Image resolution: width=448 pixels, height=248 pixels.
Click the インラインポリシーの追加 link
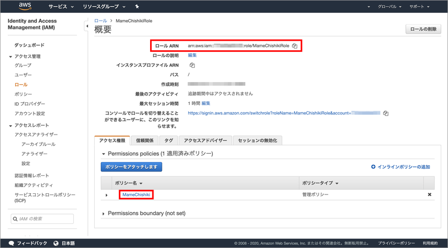coord(403,167)
